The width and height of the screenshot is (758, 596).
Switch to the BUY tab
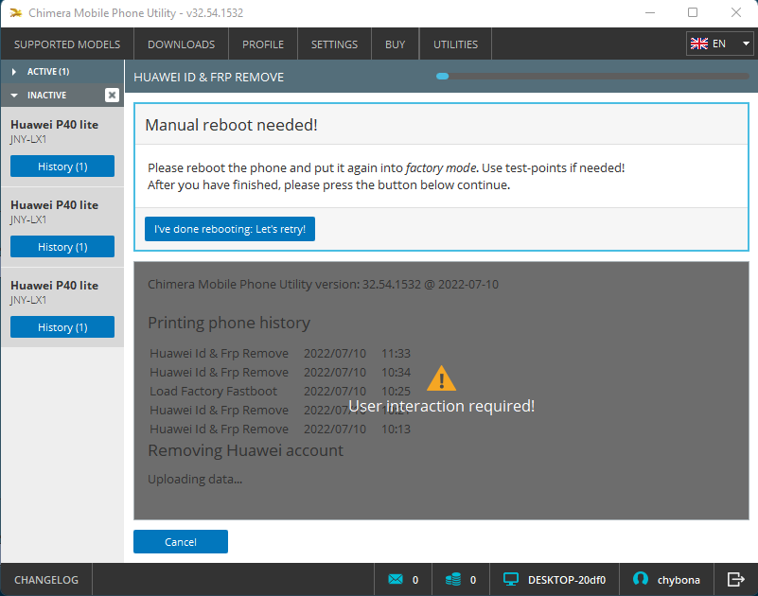395,44
